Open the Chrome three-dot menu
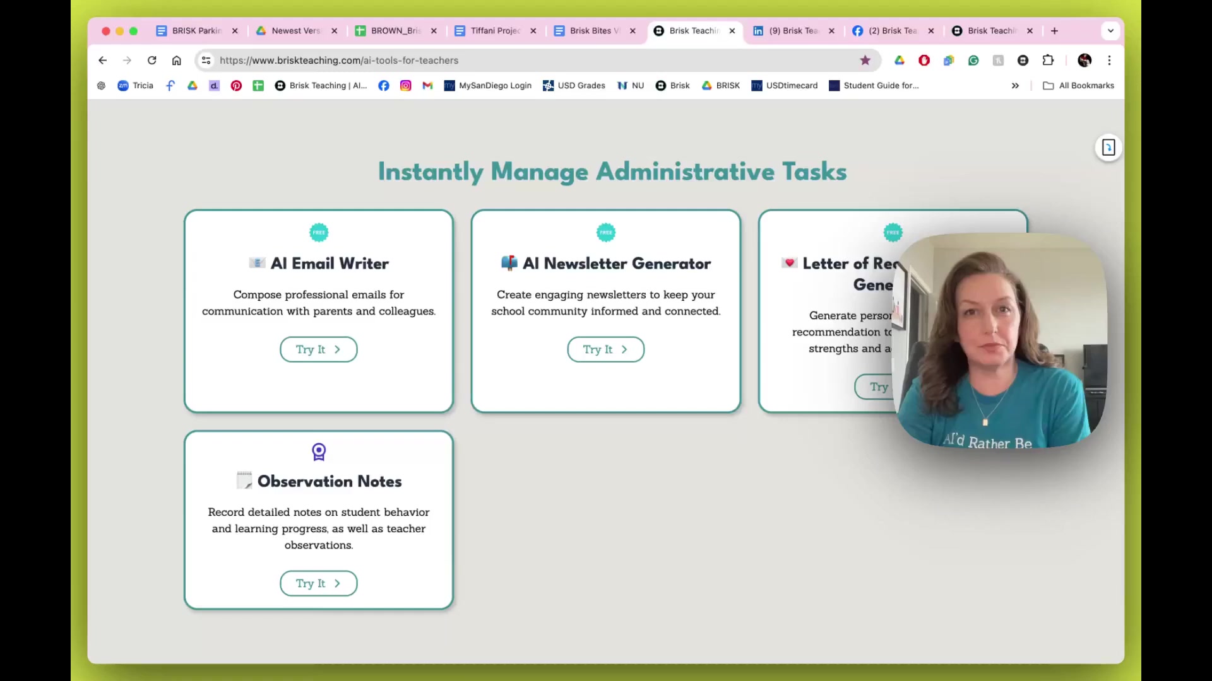This screenshot has width=1212, height=681. point(1109,61)
